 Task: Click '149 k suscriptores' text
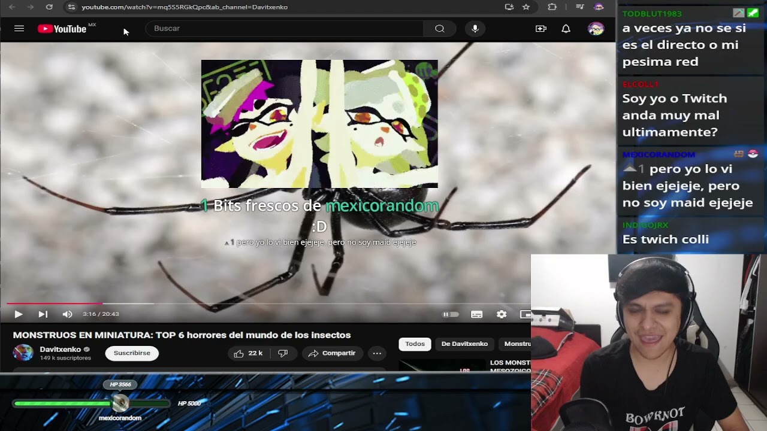pos(65,358)
